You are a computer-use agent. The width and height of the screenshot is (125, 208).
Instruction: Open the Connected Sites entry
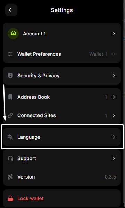click(x=62, y=115)
